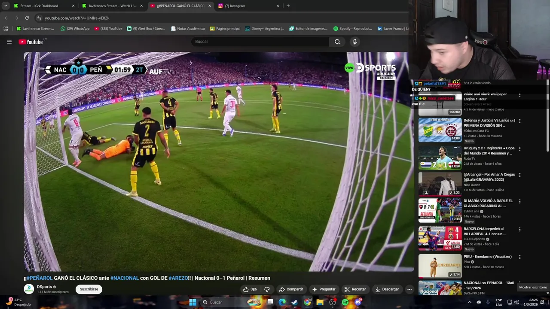
Task: Open more actions ellipsis below the video
Action: (x=409, y=289)
